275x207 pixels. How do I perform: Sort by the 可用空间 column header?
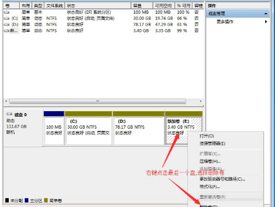(x=164, y=6)
